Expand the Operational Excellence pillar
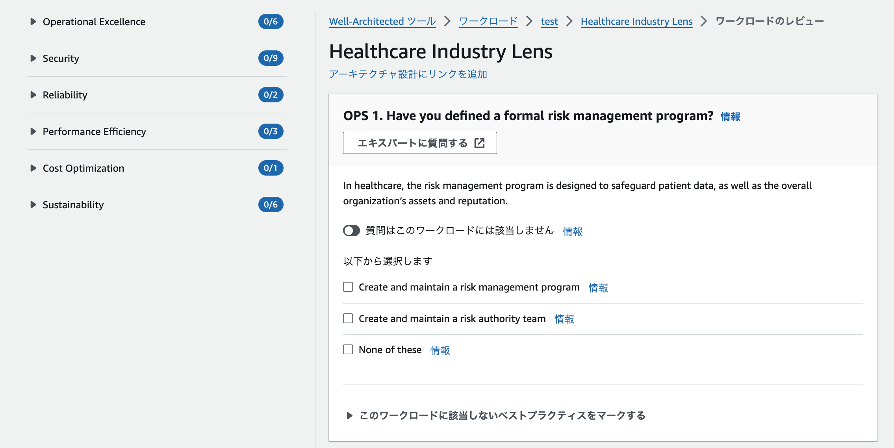Image resolution: width=894 pixels, height=448 pixels. point(33,22)
